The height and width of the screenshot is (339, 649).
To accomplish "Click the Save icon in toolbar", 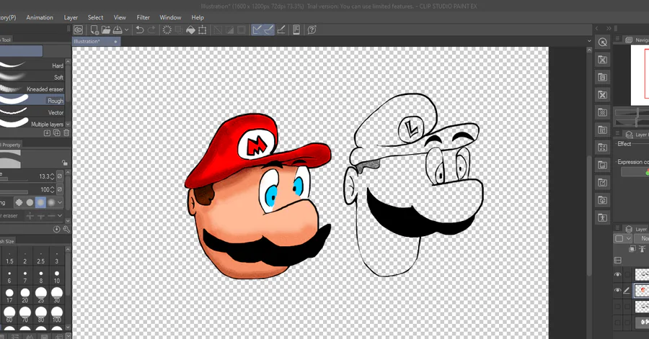I will coord(118,30).
